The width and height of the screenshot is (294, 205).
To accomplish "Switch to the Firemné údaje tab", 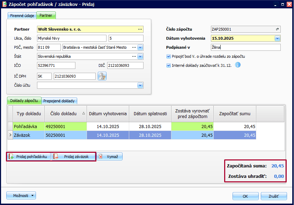I will pyautogui.click(x=22, y=16).
